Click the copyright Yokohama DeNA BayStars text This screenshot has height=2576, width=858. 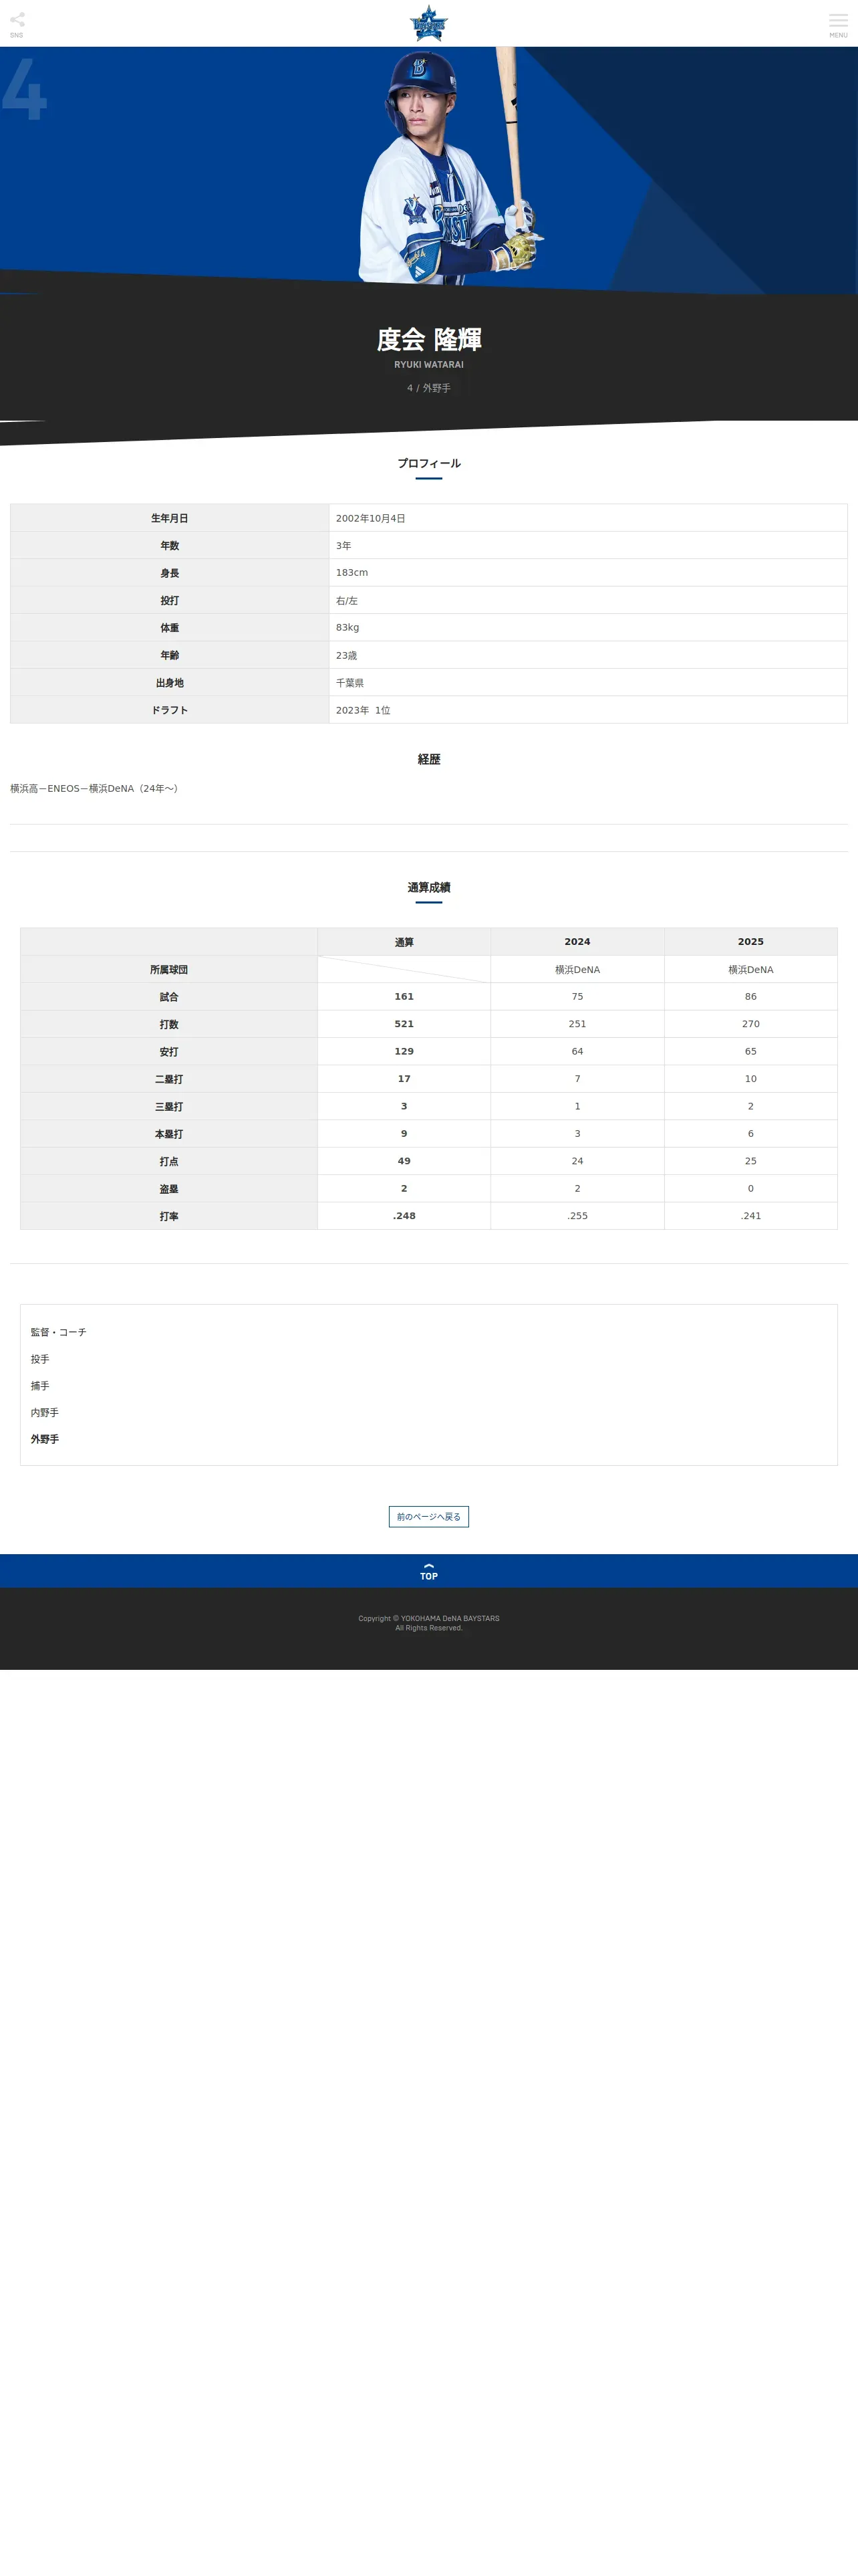tap(428, 1623)
